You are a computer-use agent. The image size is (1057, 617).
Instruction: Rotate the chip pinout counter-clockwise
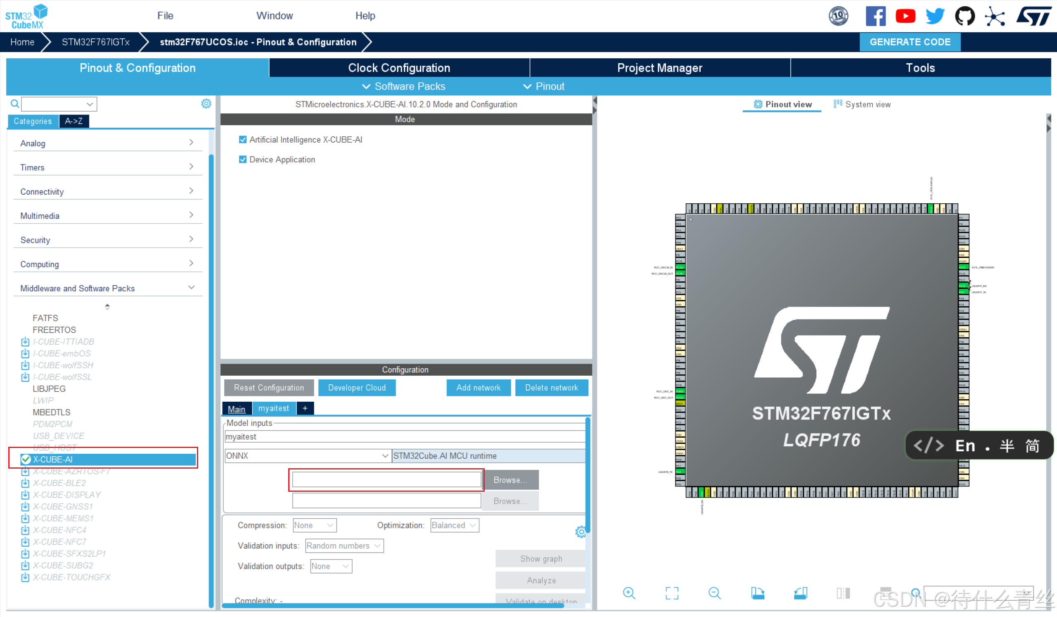(800, 593)
